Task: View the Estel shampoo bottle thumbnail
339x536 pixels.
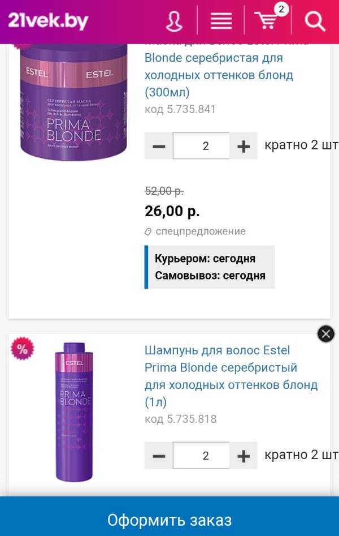Action: click(x=73, y=411)
